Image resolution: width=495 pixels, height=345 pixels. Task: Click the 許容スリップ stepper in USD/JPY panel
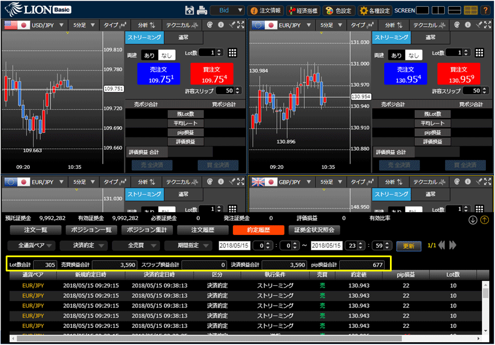(238, 91)
